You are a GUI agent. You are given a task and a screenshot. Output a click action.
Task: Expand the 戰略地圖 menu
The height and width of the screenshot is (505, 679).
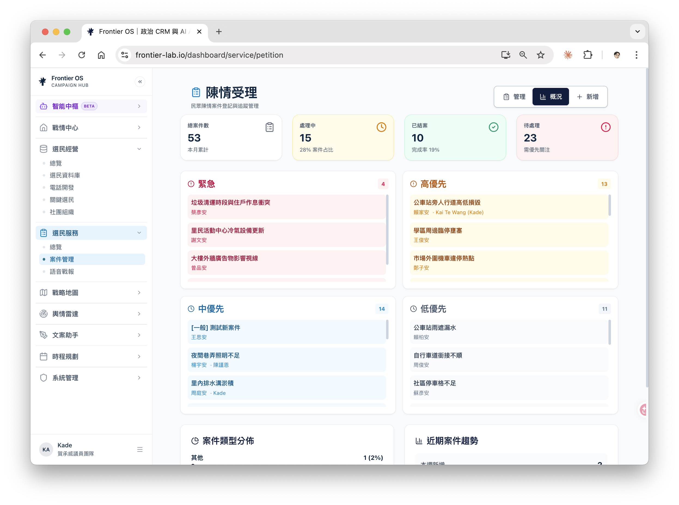coord(91,292)
